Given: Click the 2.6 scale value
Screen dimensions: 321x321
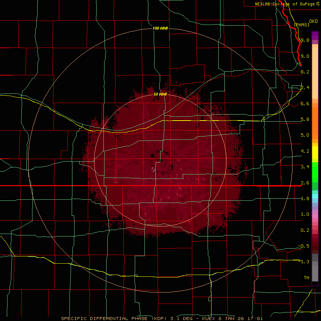Looking at the screenshot, I should pyautogui.click(x=305, y=183).
